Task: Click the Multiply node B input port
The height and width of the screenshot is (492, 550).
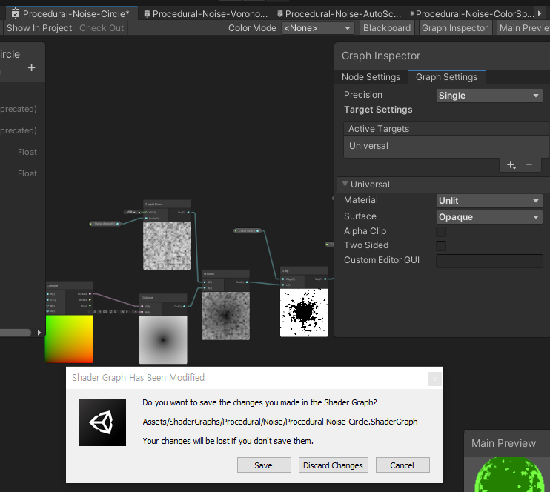Action: pyautogui.click(x=205, y=288)
